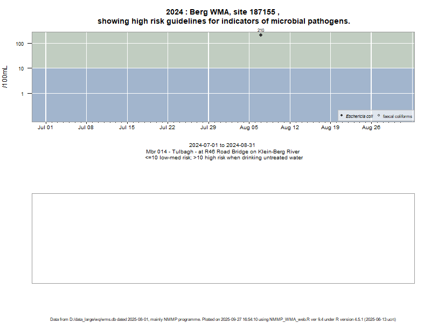Screen dimensions: 431x323
Task: Click the blue low-medium risk band
Action: (162, 94)
